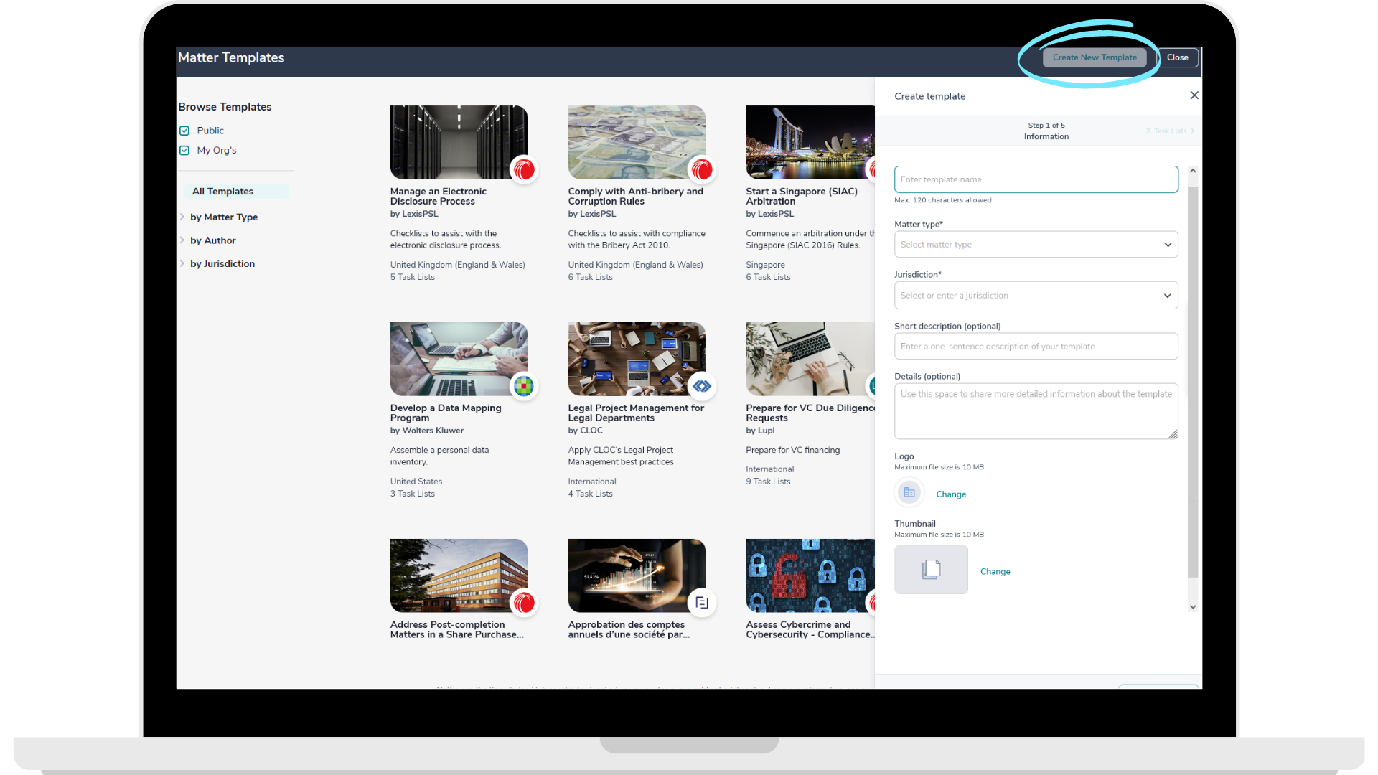
Task: Click the building logo placeholder icon
Action: tap(909, 493)
